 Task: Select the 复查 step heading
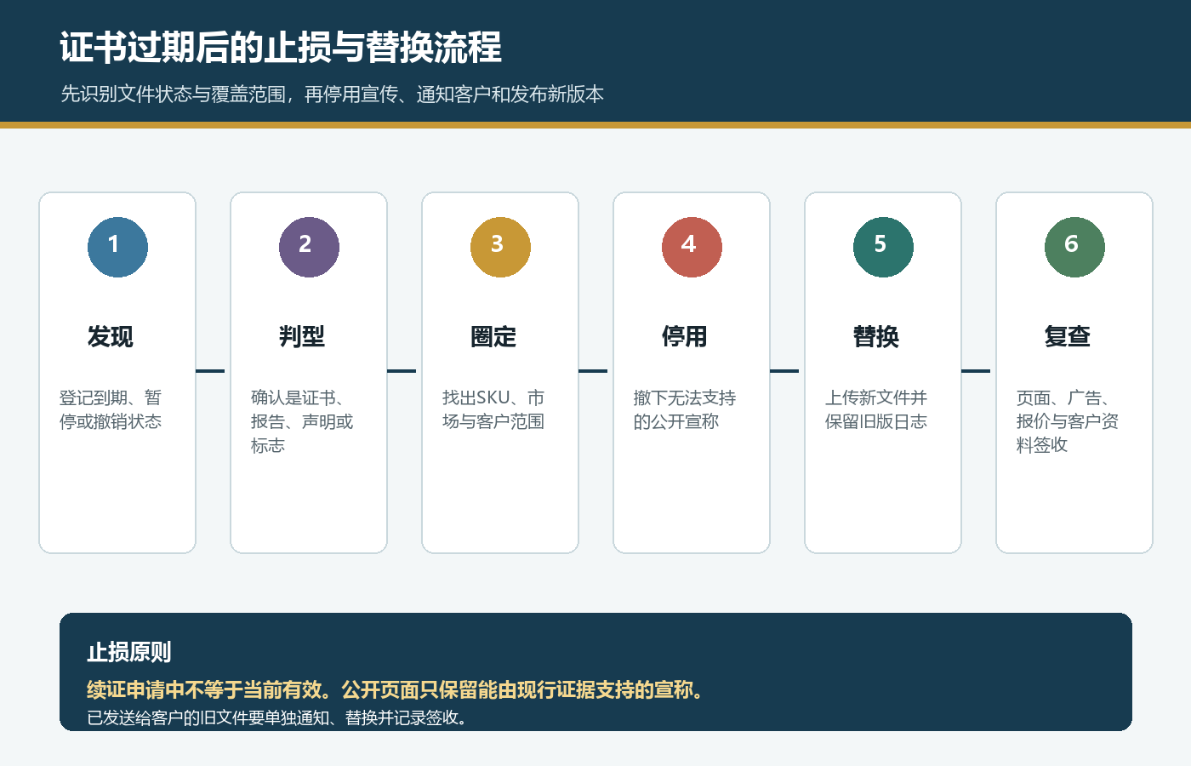pyautogui.click(x=1068, y=337)
